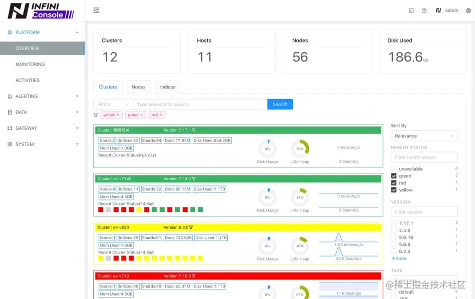Expand the GATEWAY menu chevron
Screen dimensions: 475x299
(77, 128)
